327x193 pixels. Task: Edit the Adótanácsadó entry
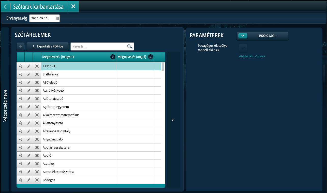pyautogui.click(x=29, y=99)
